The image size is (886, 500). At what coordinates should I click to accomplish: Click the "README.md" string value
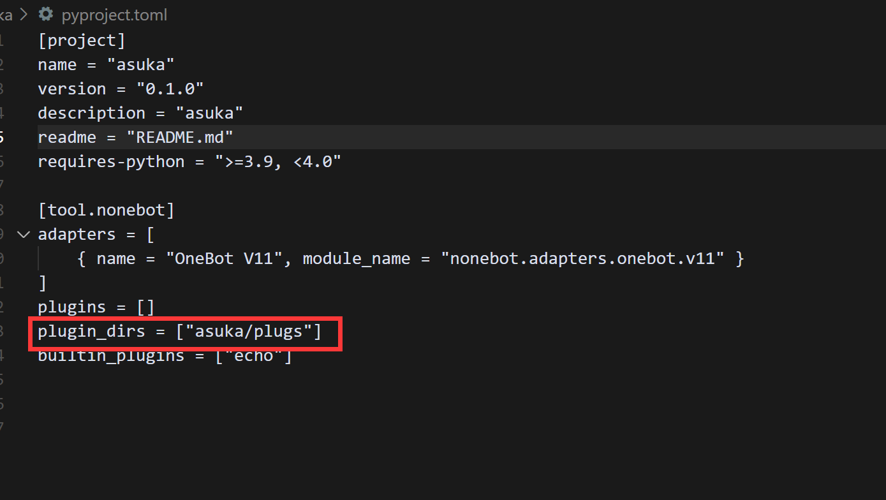[x=180, y=137]
